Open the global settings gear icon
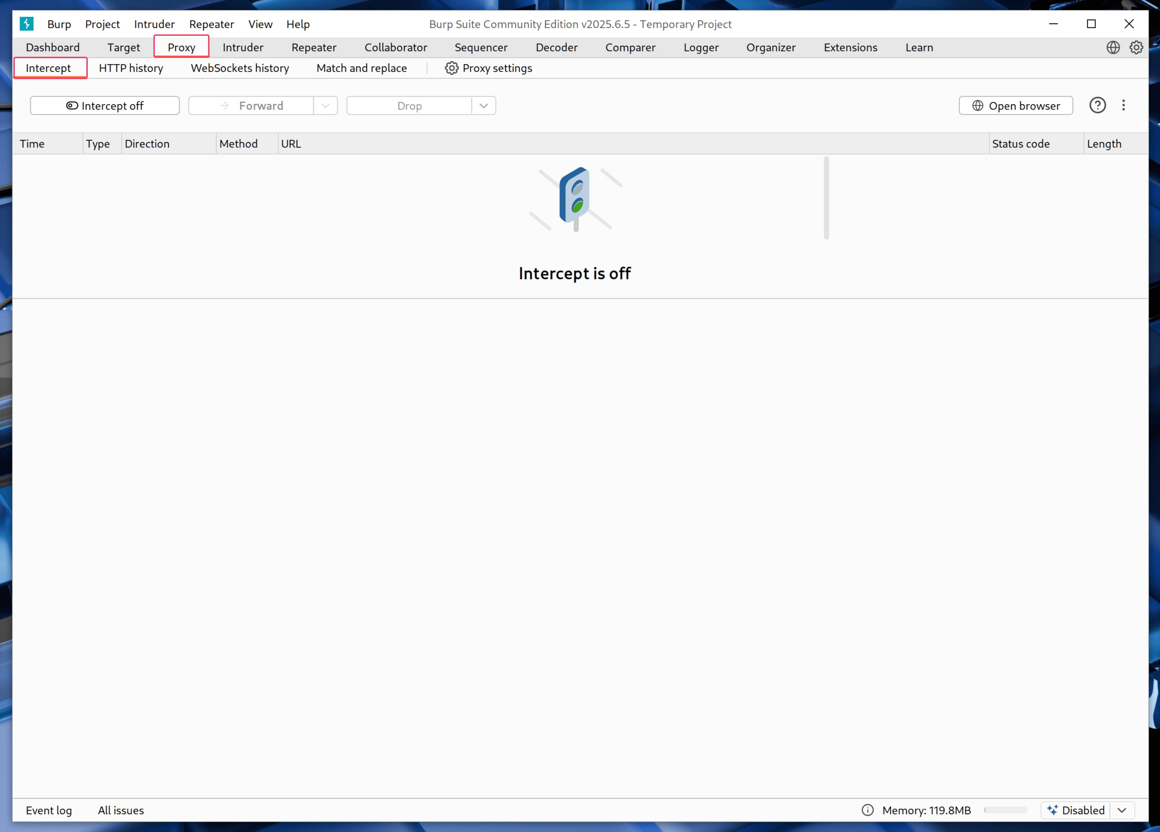This screenshot has height=832, width=1160. click(x=1136, y=47)
